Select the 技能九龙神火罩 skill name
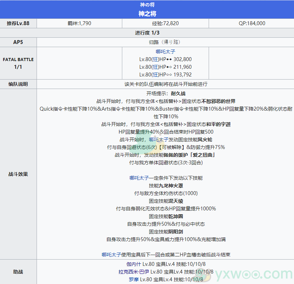Screen dimensions: 294x284 (166, 186)
